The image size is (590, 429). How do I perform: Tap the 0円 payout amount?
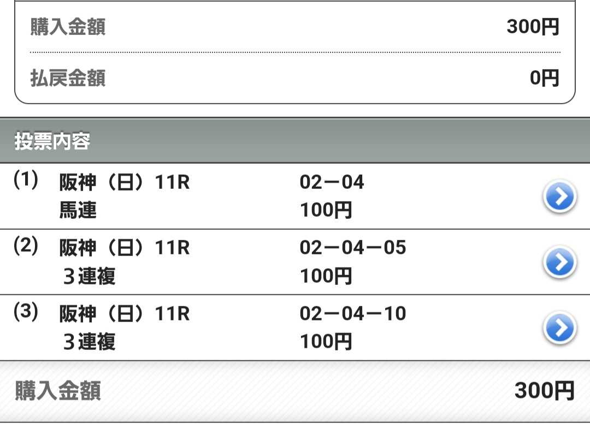pyautogui.click(x=544, y=79)
